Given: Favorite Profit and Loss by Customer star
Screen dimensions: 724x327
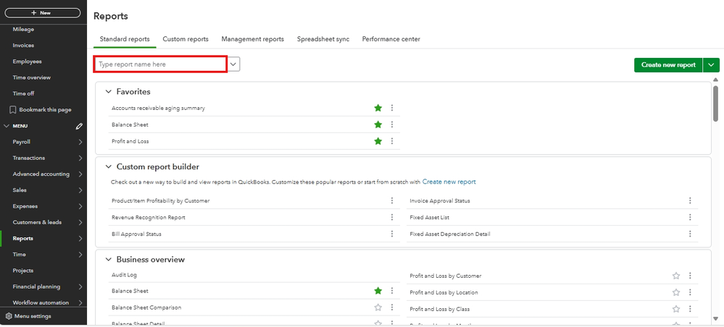Looking at the screenshot, I should (676, 276).
